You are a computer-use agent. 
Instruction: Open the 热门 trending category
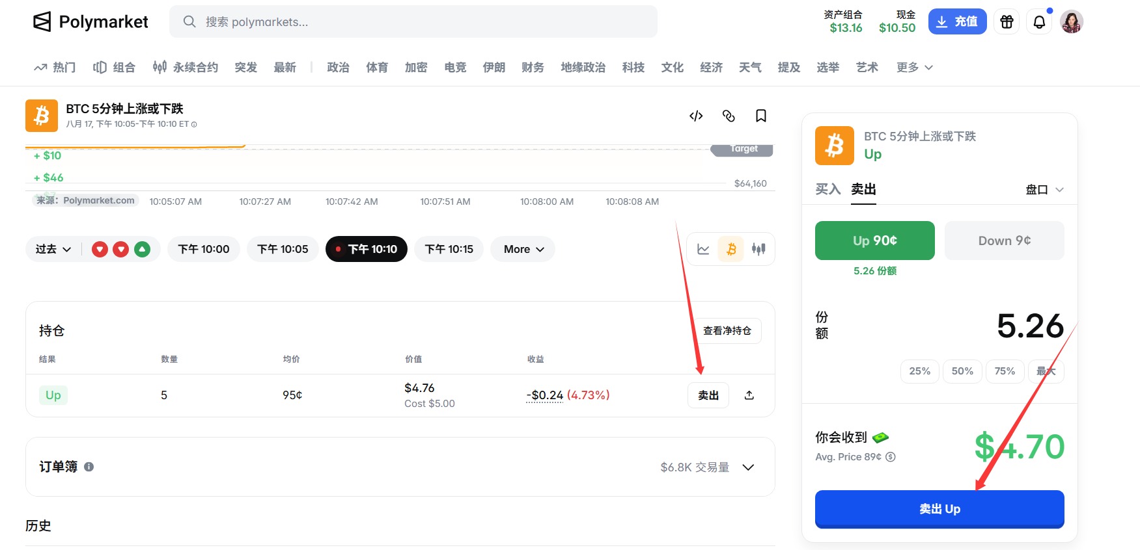pos(55,68)
